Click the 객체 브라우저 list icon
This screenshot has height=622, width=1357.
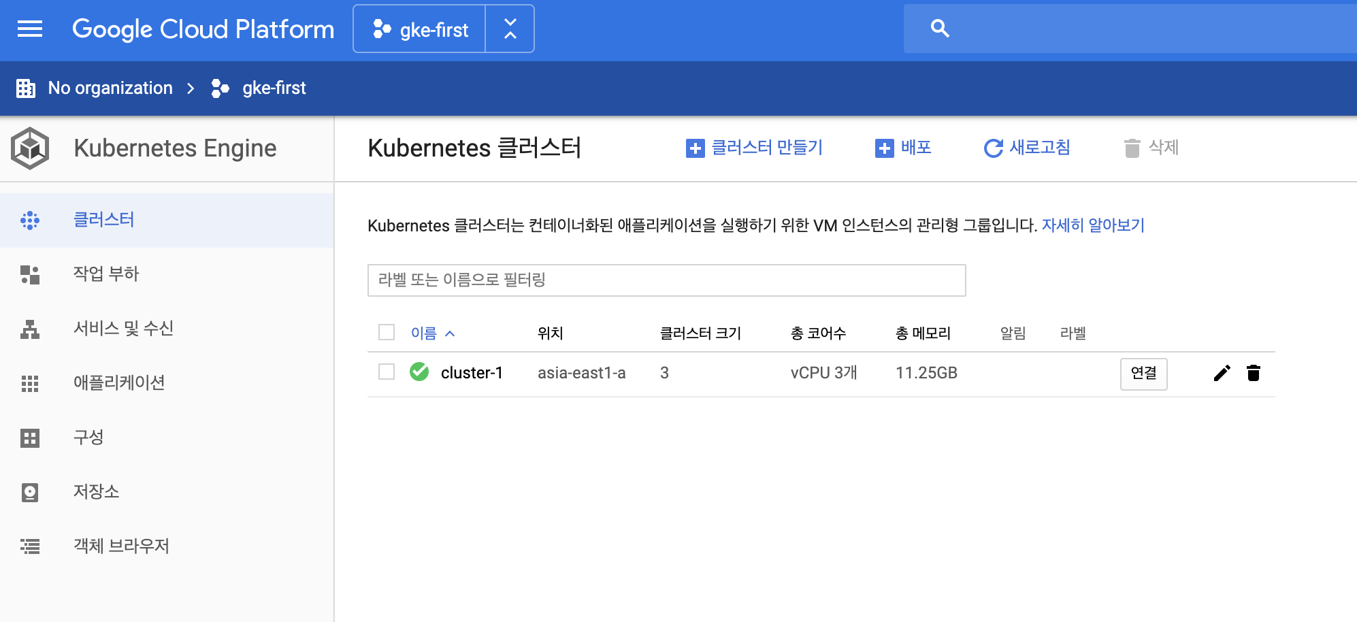(30, 546)
